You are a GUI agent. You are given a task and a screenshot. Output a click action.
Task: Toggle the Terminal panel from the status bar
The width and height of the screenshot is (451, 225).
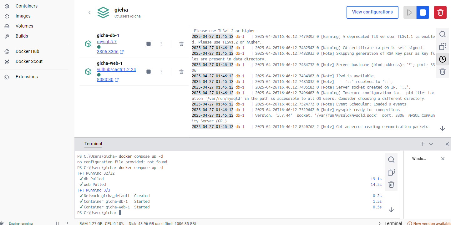tap(390, 223)
